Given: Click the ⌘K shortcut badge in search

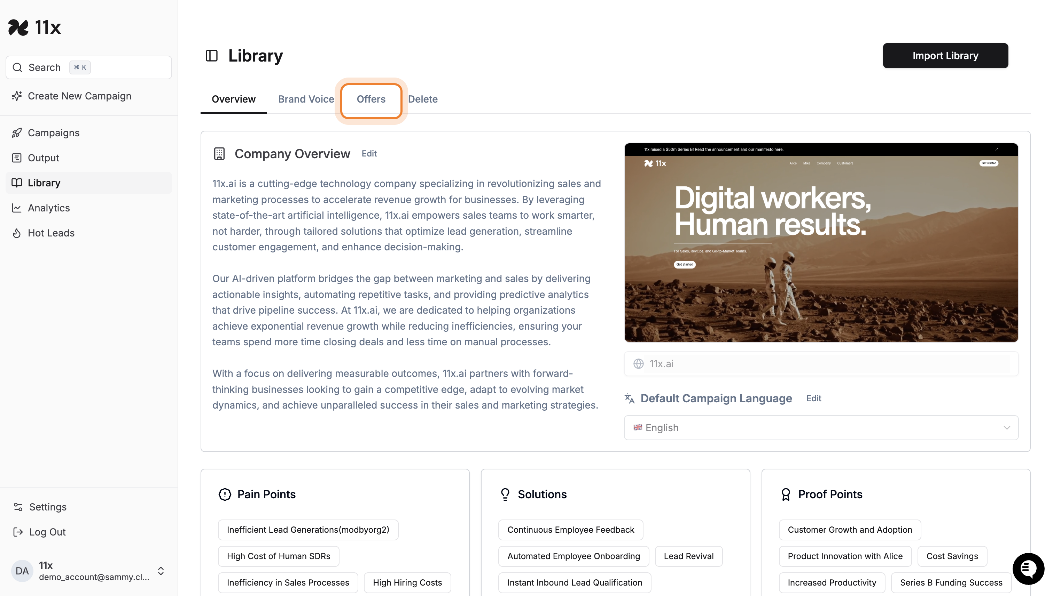Looking at the screenshot, I should [x=80, y=67].
